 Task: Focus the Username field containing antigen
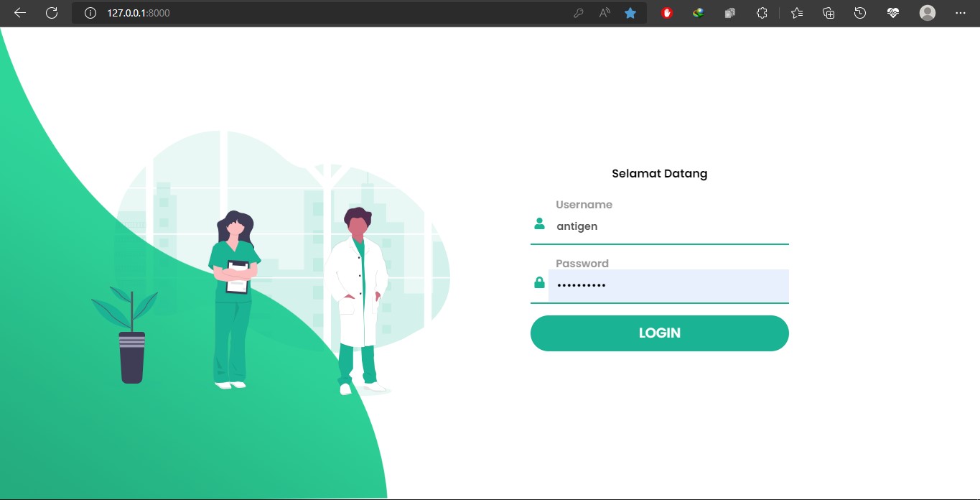(x=668, y=226)
